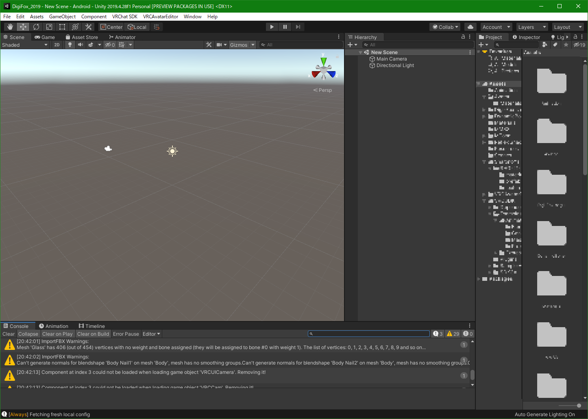Toggle Gizmos in Scene view
Screen dimensions: 588x419
tap(239, 45)
